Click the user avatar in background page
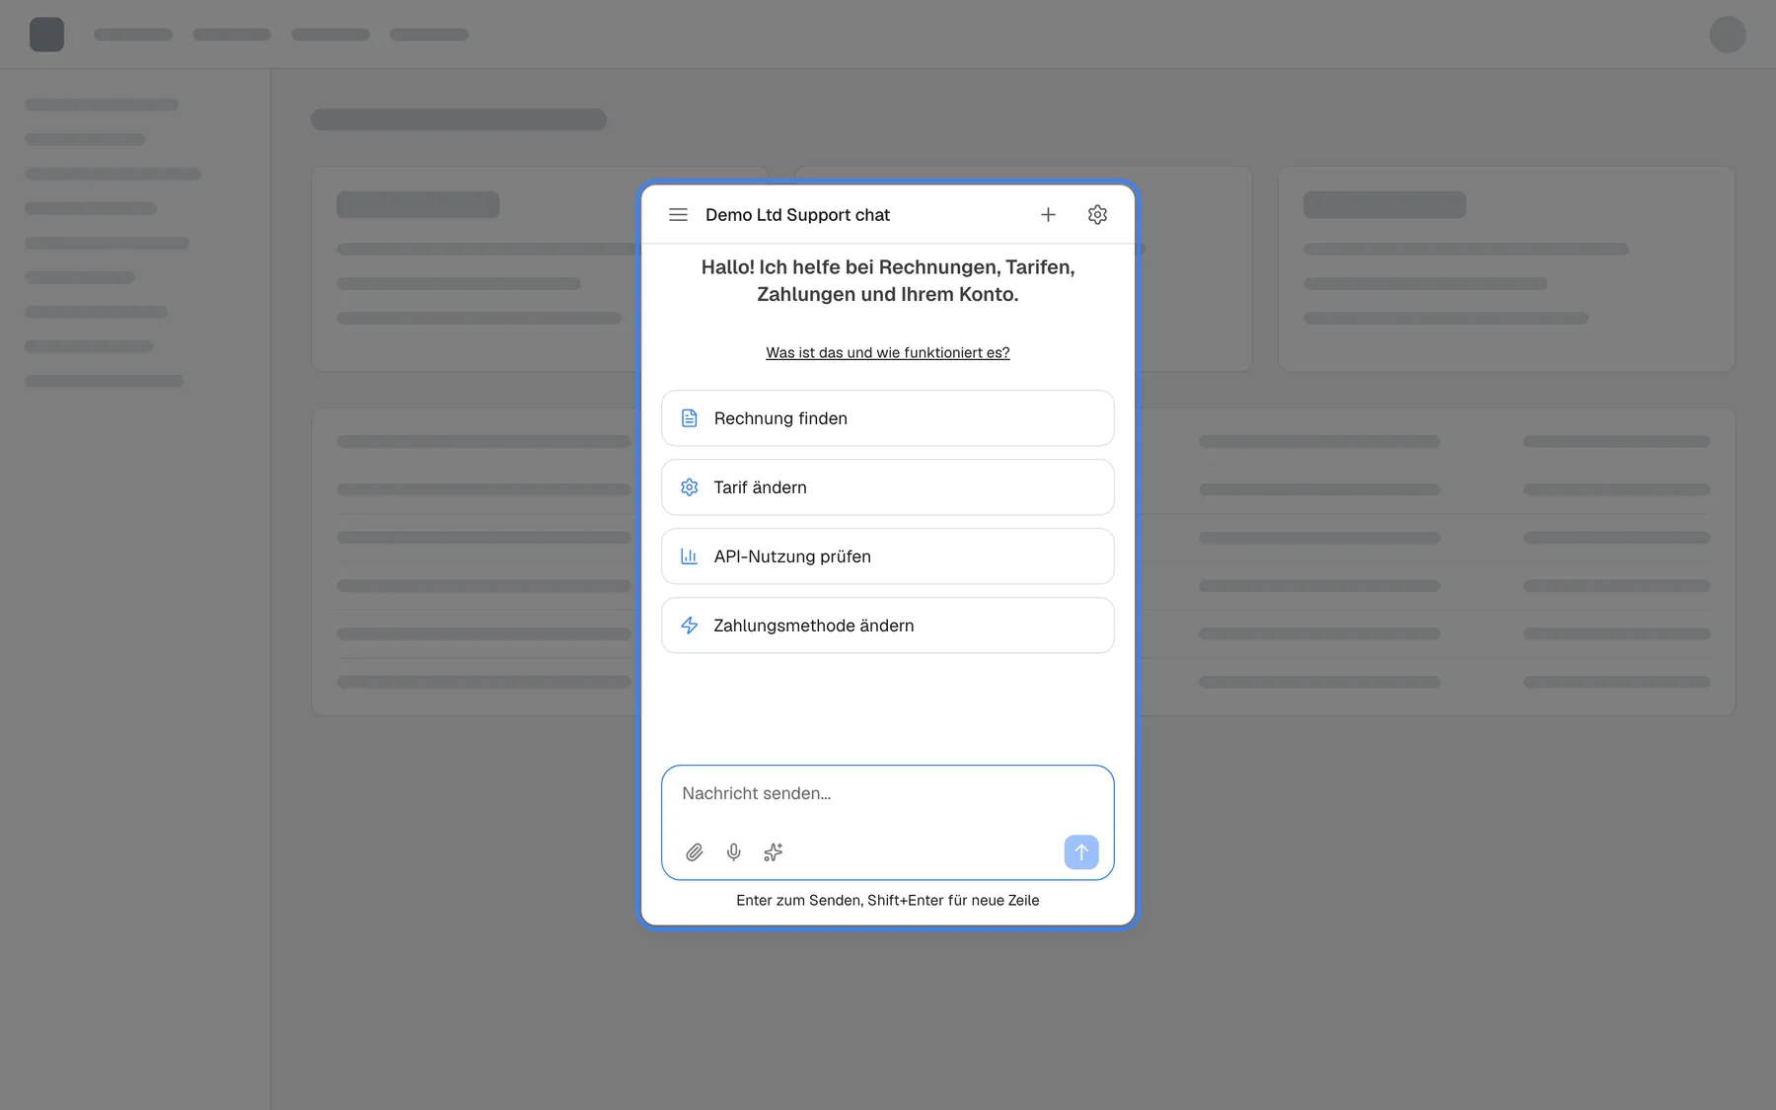Viewport: 1776px width, 1110px height. [x=1728, y=35]
